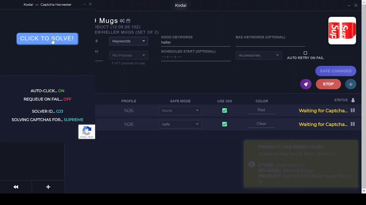Open the Supreme mugs product thumbnail
Viewport: 366px width, 205px height.
pyautogui.click(x=342, y=31)
